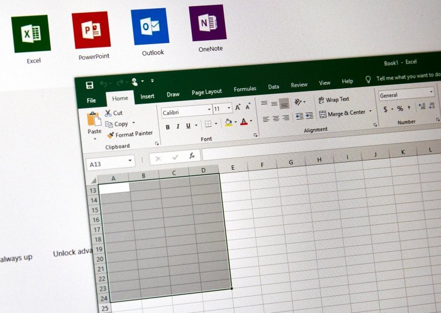Image resolution: width=441 pixels, height=313 pixels.
Task: Click the Undo arrow icon
Action: pyautogui.click(x=104, y=84)
